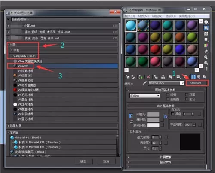Click the Put to Library icon

(170, 77)
